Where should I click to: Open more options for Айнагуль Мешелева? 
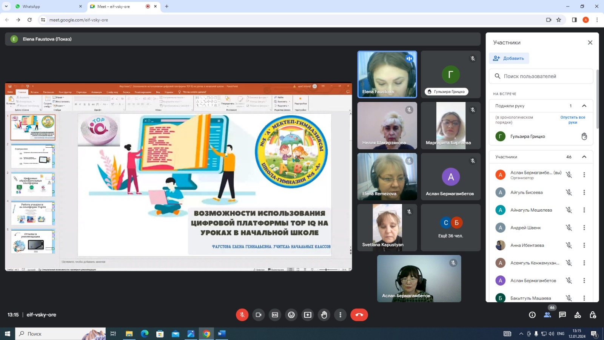point(584,210)
